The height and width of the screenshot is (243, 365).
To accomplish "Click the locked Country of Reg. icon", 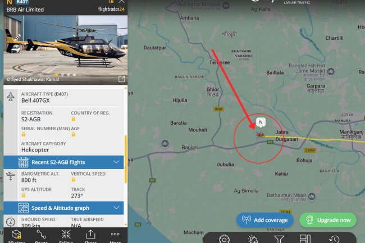I will tap(74, 119).
